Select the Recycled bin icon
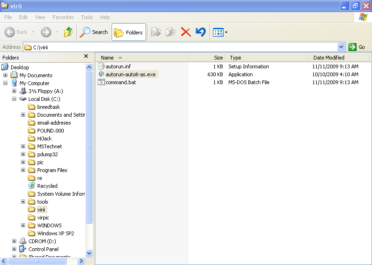Image resolution: width=372 pixels, height=265 pixels. [x=32, y=186]
